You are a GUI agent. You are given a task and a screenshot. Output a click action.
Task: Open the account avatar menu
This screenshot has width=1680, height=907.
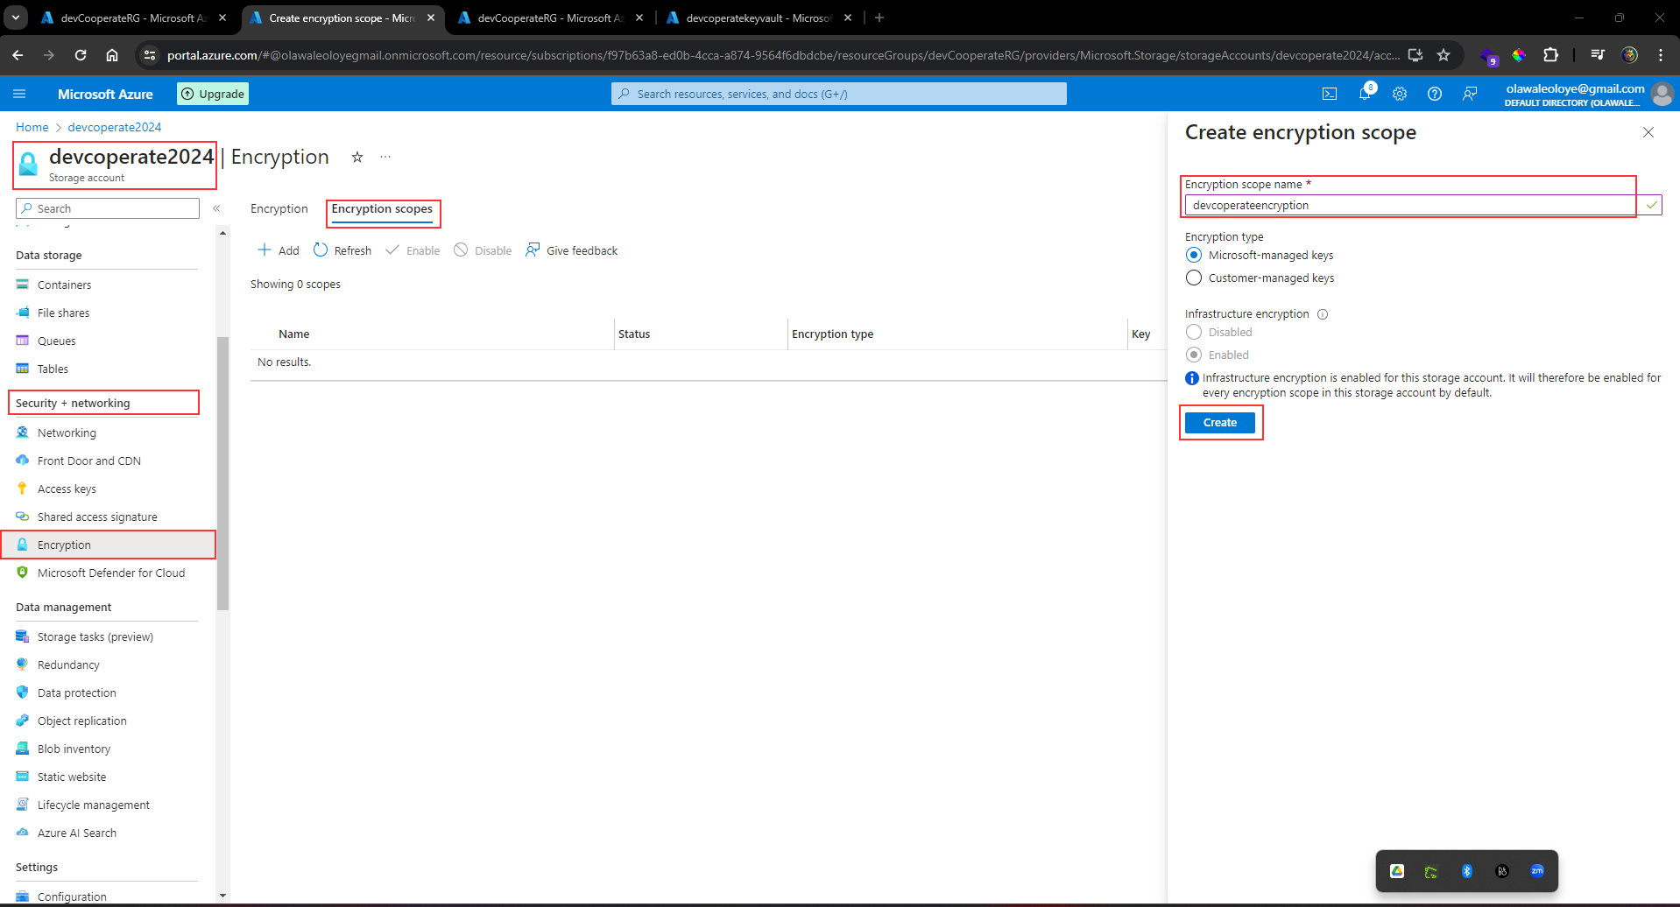[1662, 94]
